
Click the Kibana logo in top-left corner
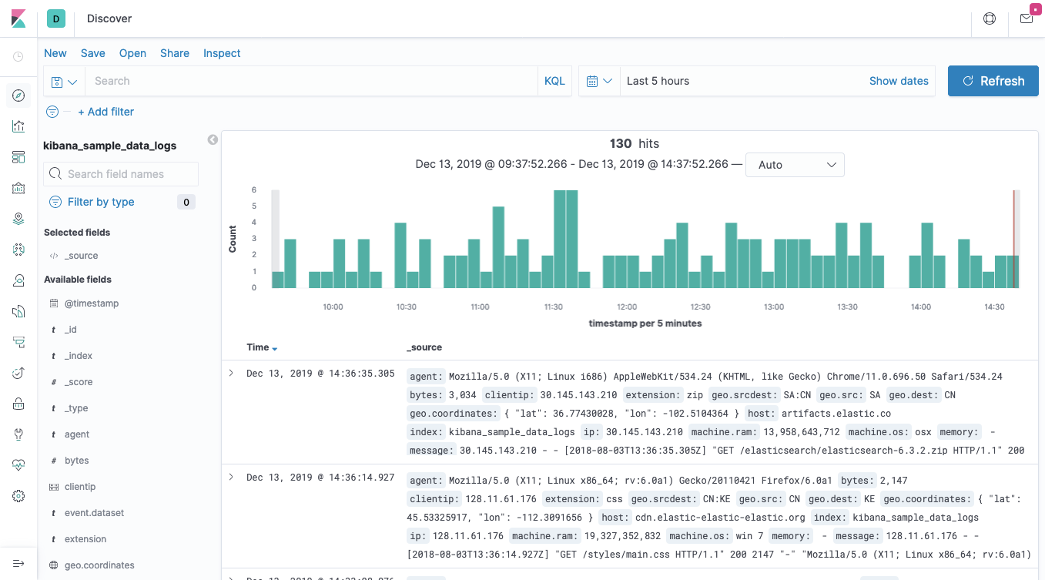click(x=18, y=18)
